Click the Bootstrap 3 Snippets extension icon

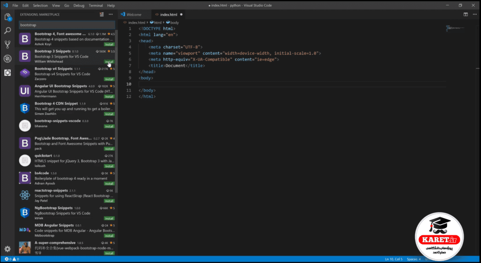(25, 56)
